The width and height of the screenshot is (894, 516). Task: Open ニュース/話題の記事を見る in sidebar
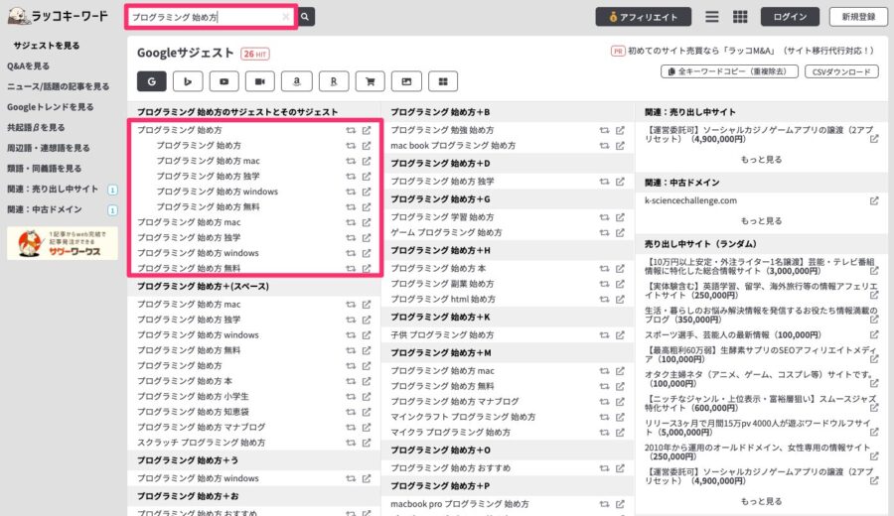[59, 86]
